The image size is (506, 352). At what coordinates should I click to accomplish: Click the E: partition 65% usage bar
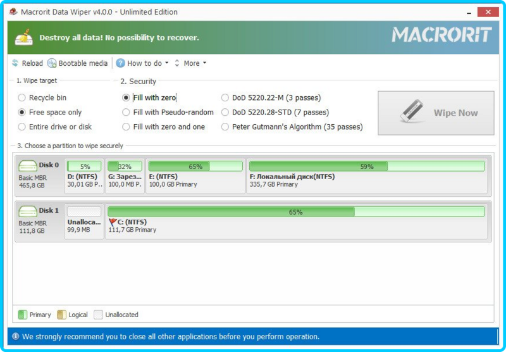pyautogui.click(x=195, y=167)
